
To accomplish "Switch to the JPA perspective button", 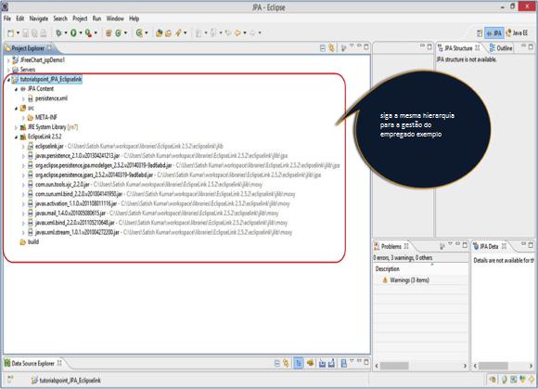I will coord(494,33).
